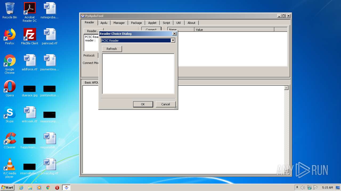
Task: Open Internet Explorer in taskbar
Action: pos(21,188)
